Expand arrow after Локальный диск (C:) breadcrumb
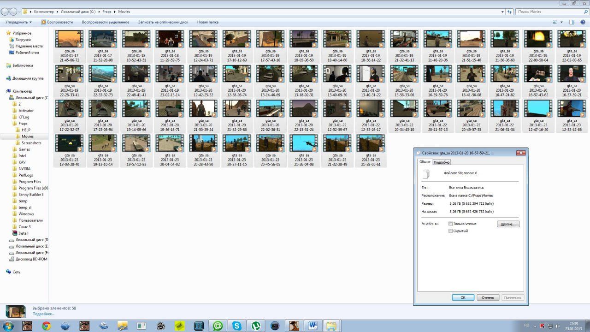590x332 pixels. point(99,12)
